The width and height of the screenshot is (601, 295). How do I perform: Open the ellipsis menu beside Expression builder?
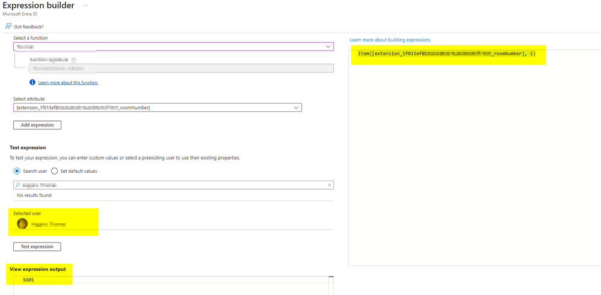(86, 6)
